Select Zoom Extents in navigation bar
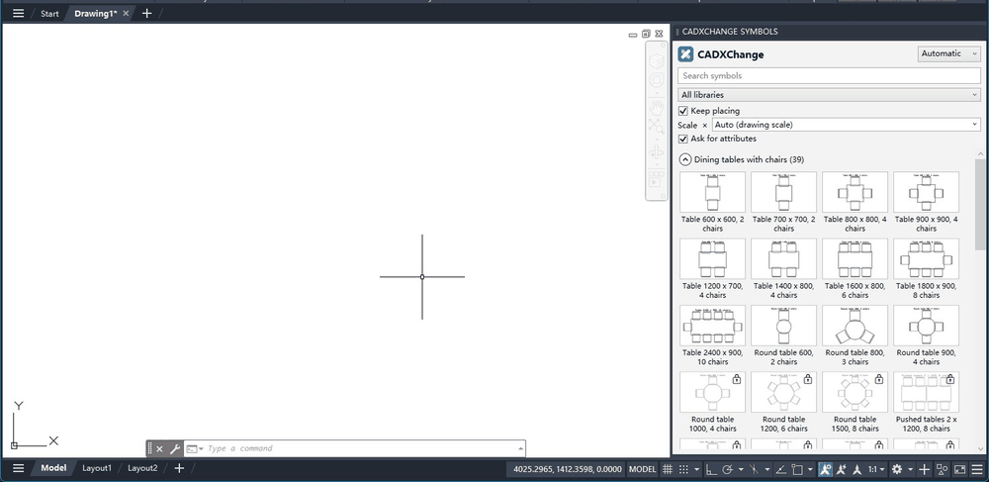 coord(657,126)
